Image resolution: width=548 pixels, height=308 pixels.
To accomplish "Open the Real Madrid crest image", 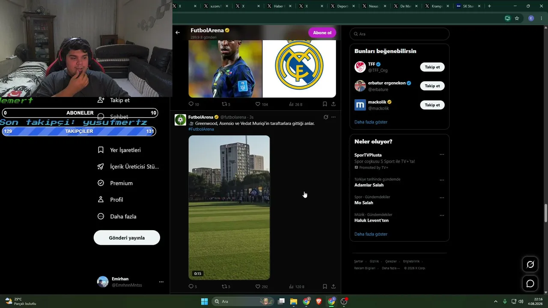I will pyautogui.click(x=299, y=68).
